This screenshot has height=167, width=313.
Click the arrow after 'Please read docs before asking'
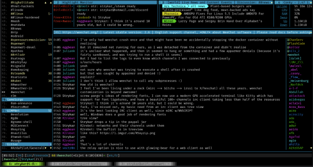(x=311, y=32)
